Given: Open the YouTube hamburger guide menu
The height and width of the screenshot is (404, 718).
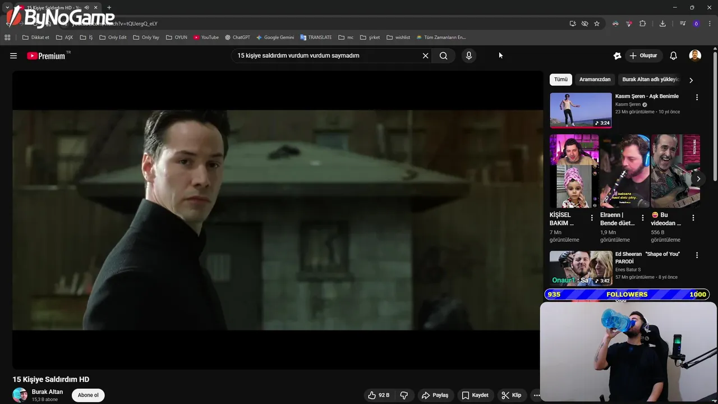Looking at the screenshot, I should tap(13, 56).
